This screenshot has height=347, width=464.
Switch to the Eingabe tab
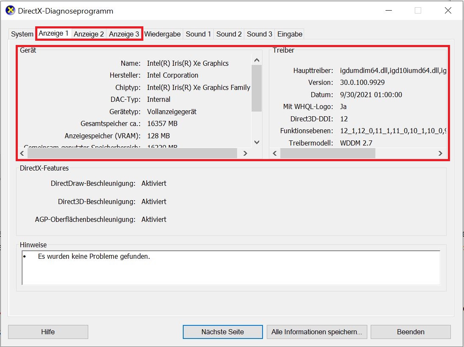pos(290,34)
